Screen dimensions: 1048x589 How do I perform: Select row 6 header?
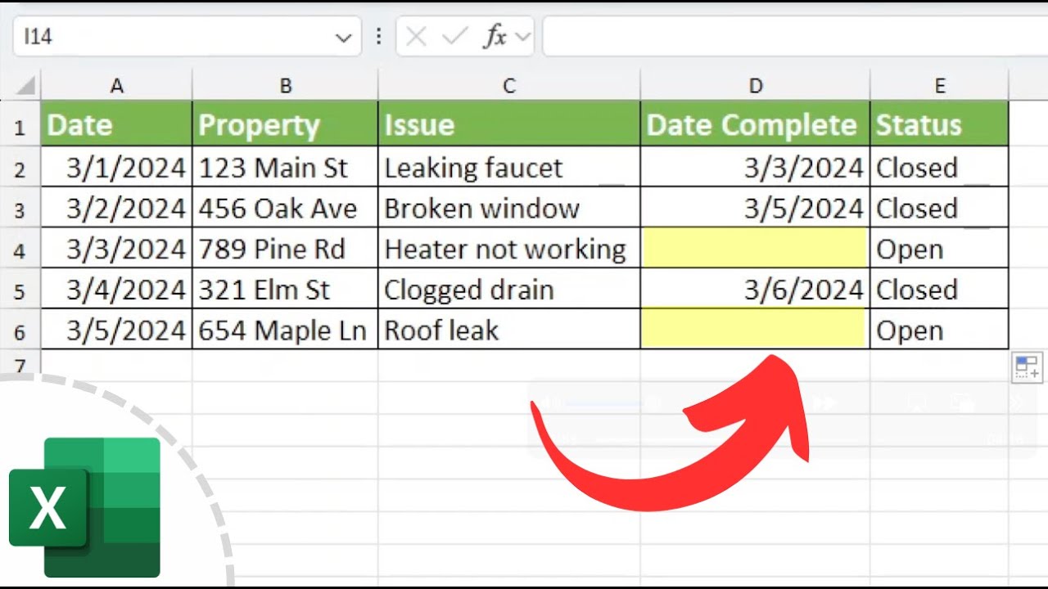20,331
